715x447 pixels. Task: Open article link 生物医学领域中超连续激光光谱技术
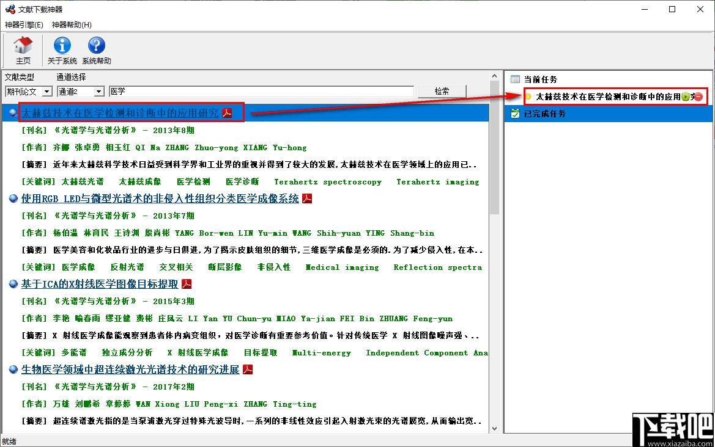[x=130, y=369]
